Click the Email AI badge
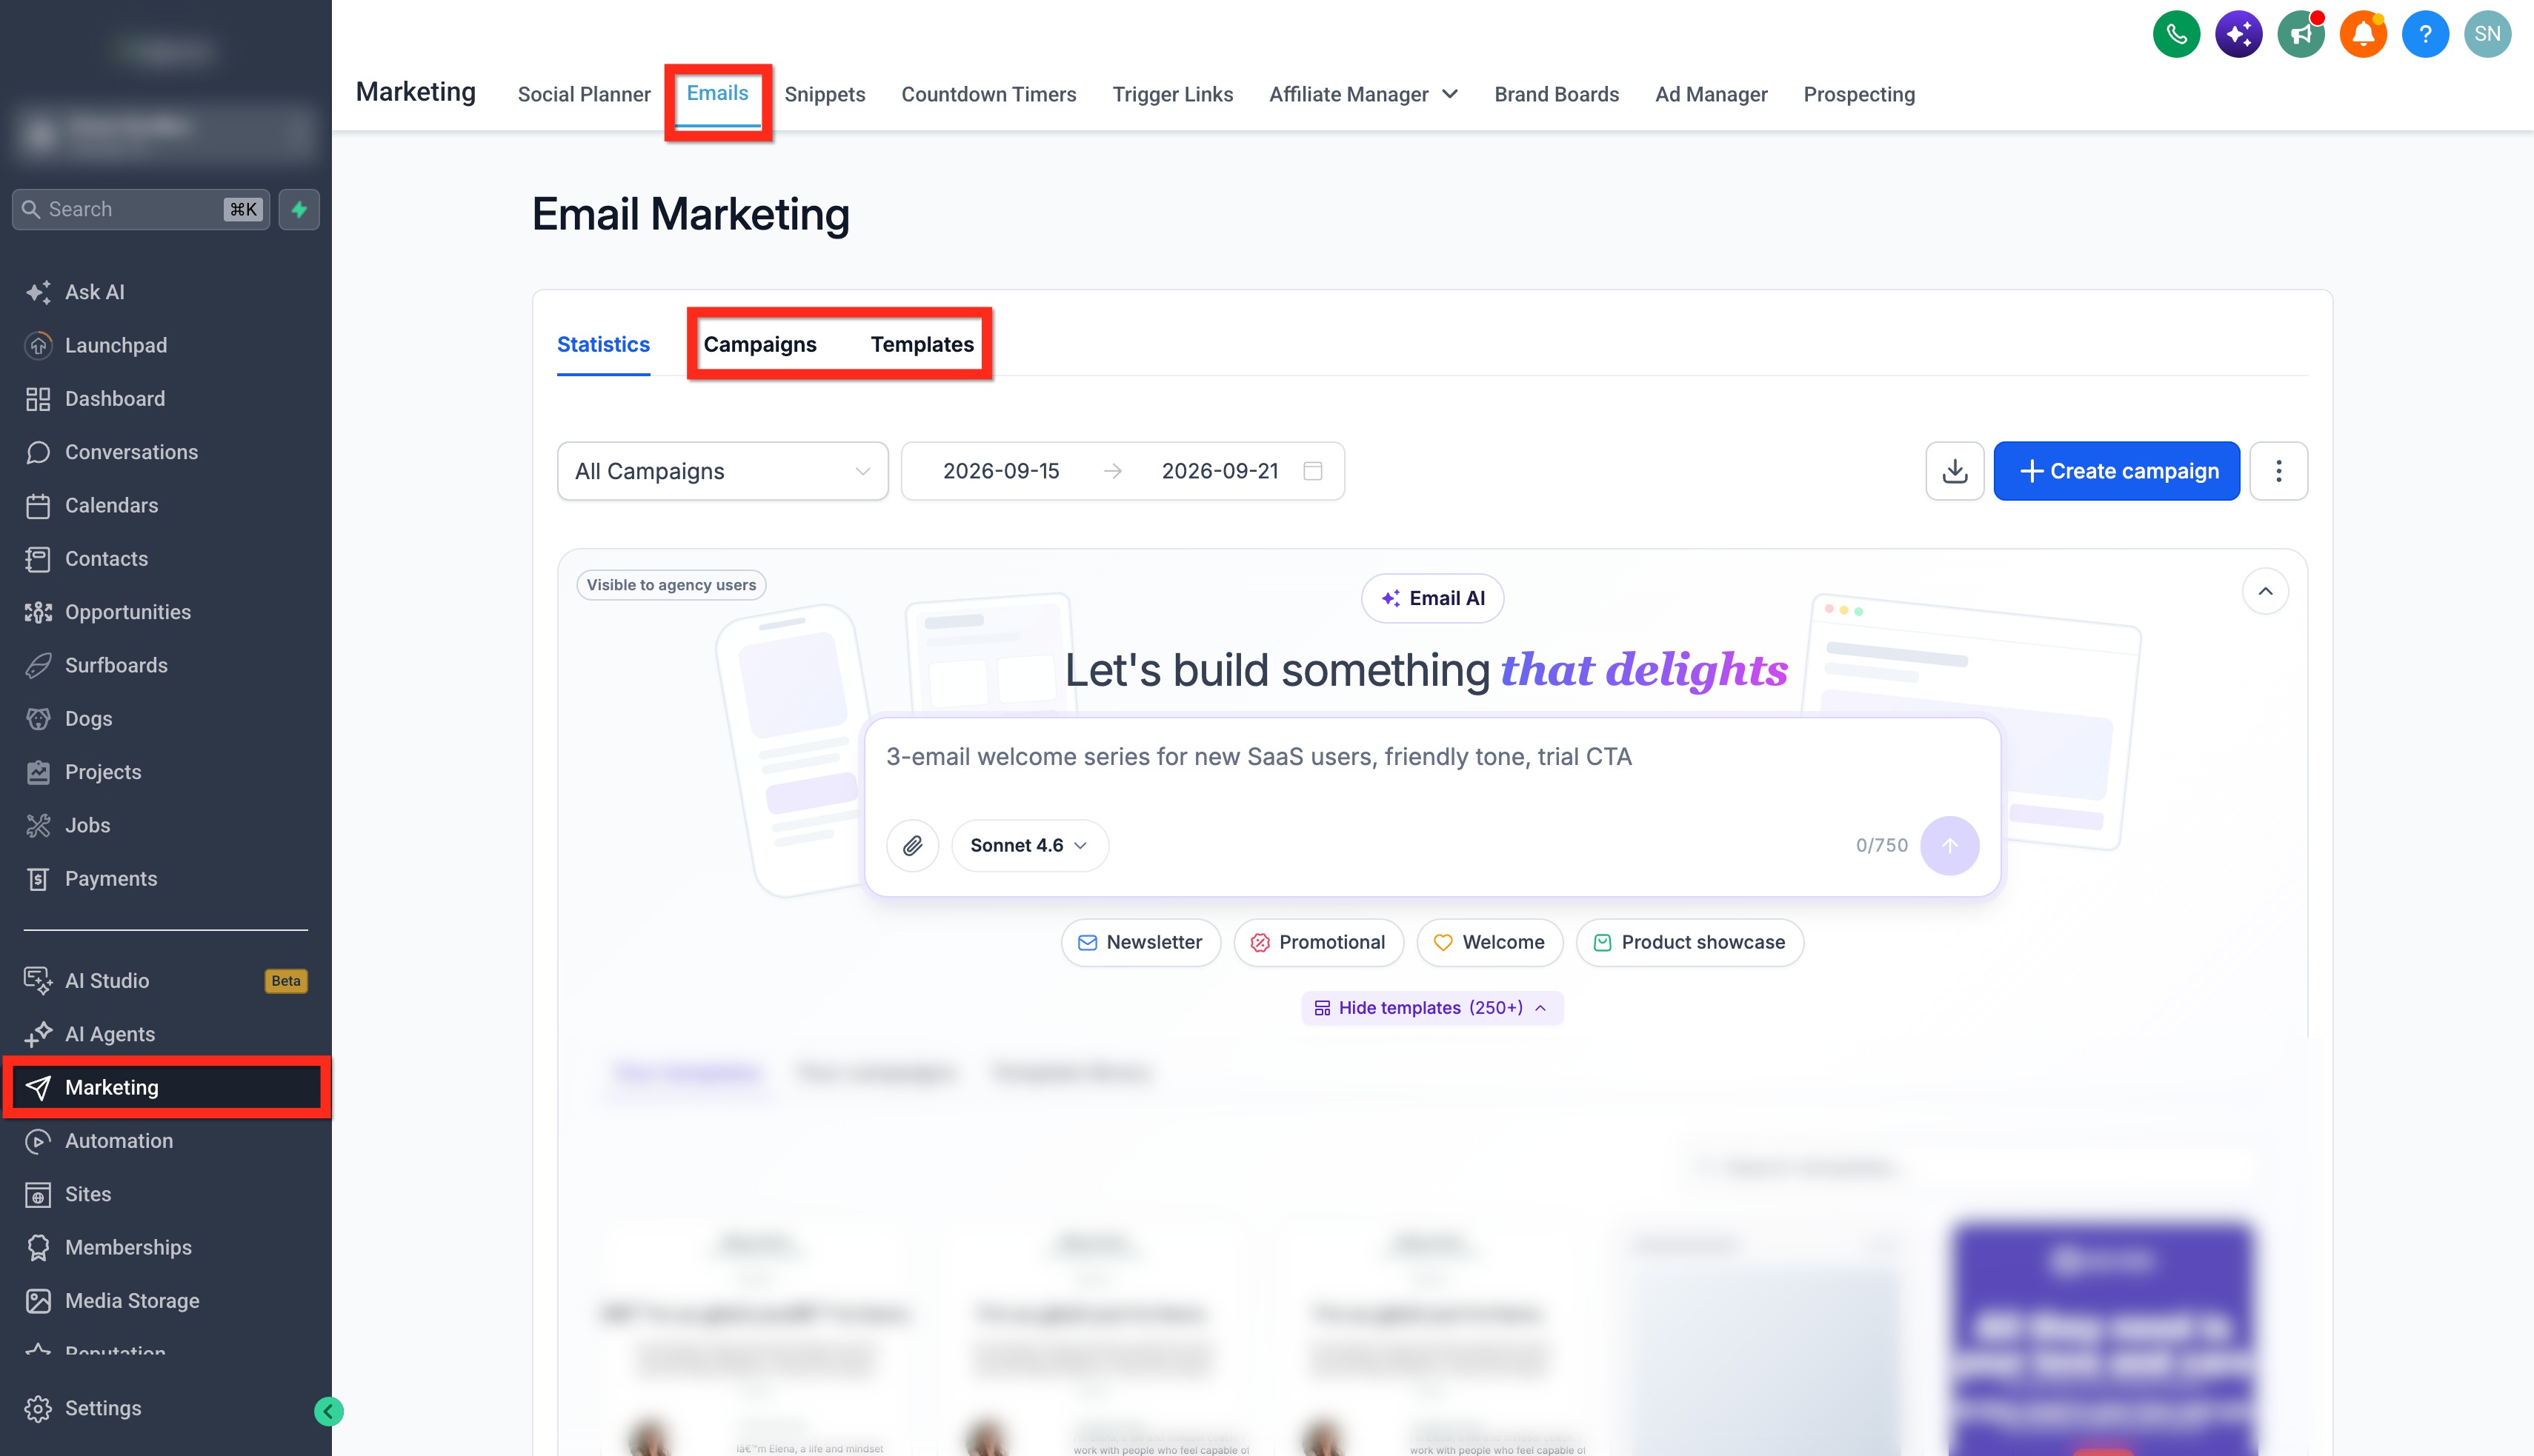The width and height of the screenshot is (2534, 1456). tap(1432, 598)
